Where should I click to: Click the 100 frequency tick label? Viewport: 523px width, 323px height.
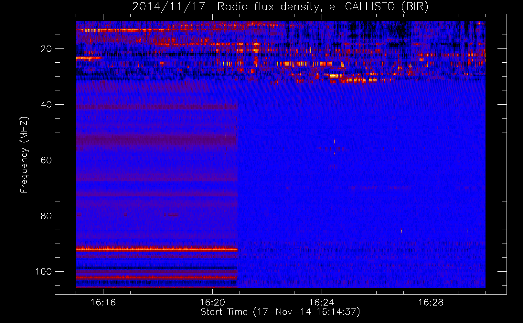(44, 272)
